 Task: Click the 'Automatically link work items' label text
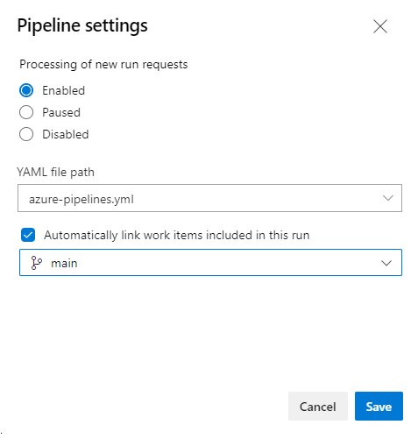click(x=177, y=235)
